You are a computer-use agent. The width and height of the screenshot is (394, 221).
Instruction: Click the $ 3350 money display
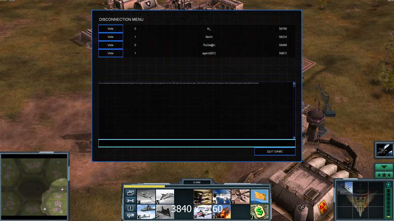click(197, 182)
